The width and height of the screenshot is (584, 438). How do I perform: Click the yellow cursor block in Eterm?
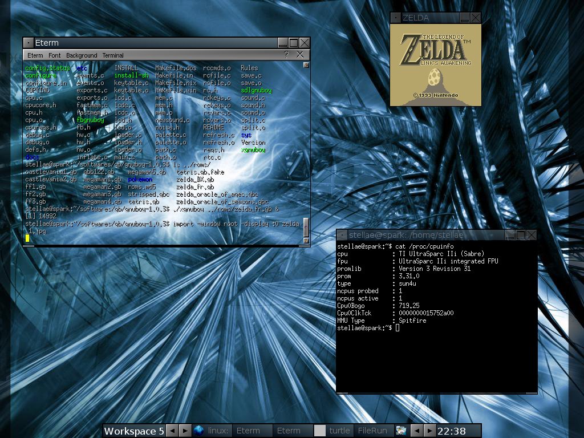tap(27, 238)
